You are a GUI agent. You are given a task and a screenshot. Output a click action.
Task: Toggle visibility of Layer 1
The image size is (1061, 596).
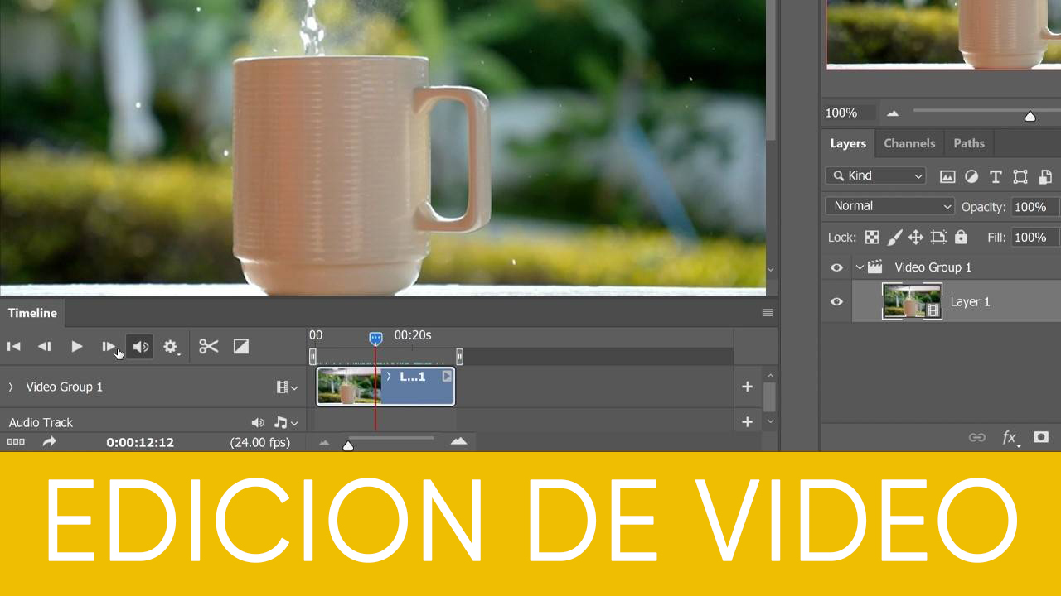pyautogui.click(x=836, y=302)
